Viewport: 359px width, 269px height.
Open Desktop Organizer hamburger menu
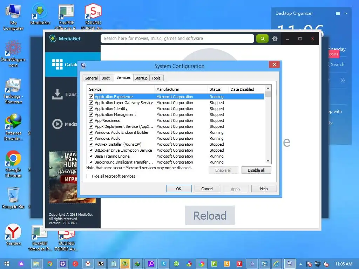tap(338, 14)
